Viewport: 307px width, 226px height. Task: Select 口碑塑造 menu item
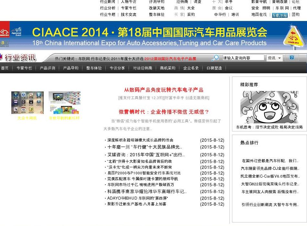[x=214, y=68]
